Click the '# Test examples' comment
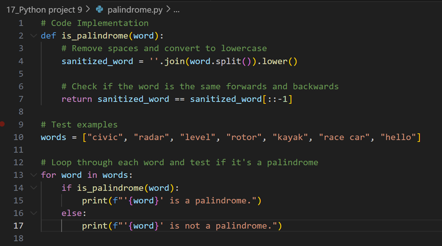This screenshot has height=246, width=442. (79, 124)
